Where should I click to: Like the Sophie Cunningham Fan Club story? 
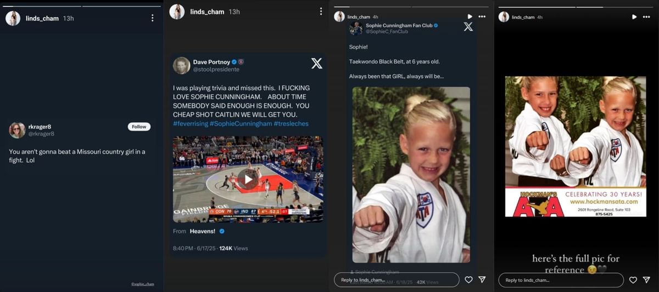468,280
